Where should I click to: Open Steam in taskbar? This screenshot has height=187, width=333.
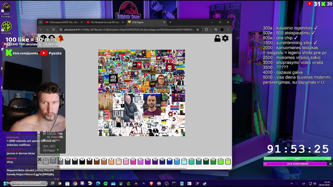205,184
